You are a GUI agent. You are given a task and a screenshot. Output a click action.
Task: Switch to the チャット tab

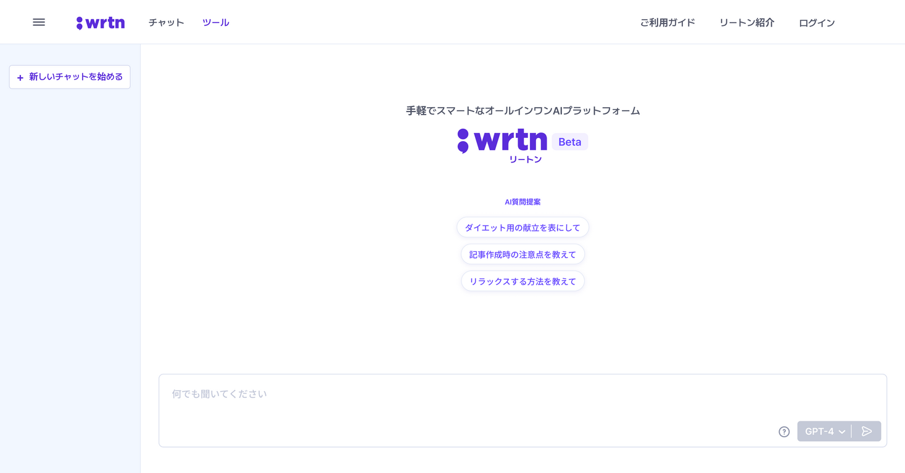[x=165, y=22]
